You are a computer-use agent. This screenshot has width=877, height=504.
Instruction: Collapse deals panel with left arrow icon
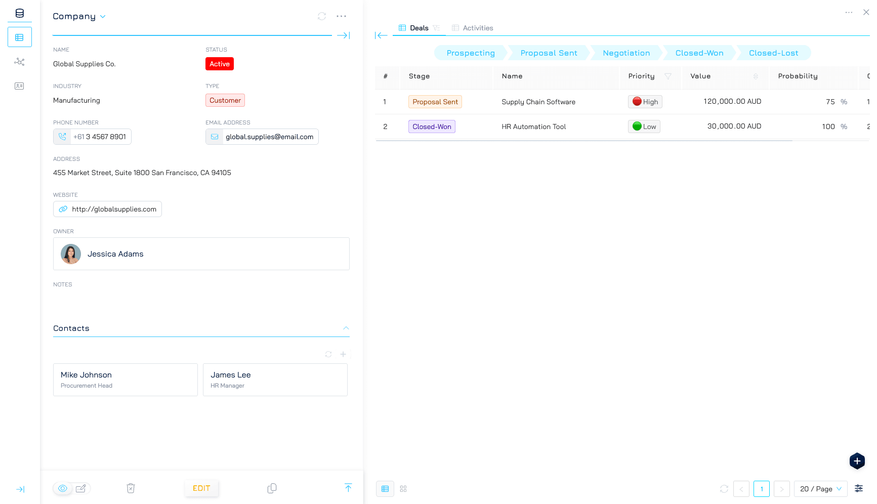pyautogui.click(x=381, y=35)
